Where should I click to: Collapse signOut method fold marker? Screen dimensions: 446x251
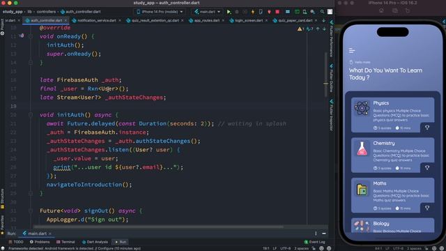[31, 211]
